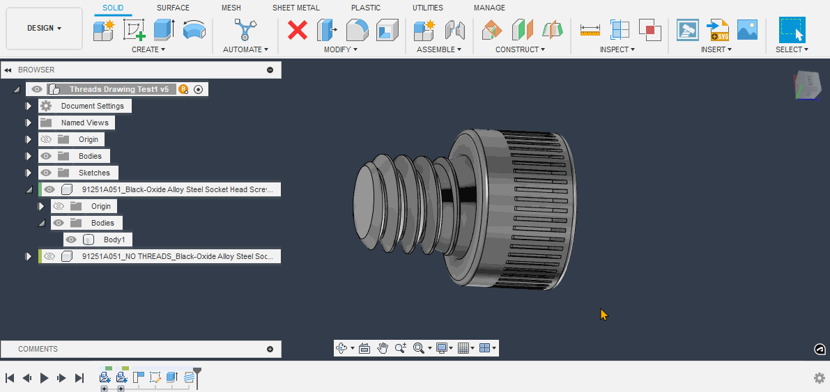Viewport: 830px width, 392px height.
Task: Play the timeline
Action: [x=45, y=377]
